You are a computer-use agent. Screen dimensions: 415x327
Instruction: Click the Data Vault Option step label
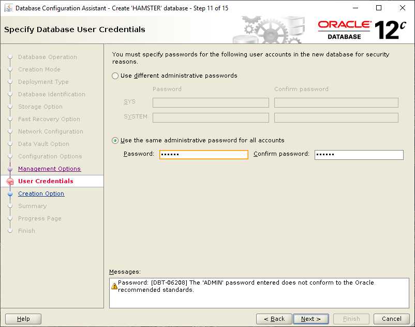43,144
